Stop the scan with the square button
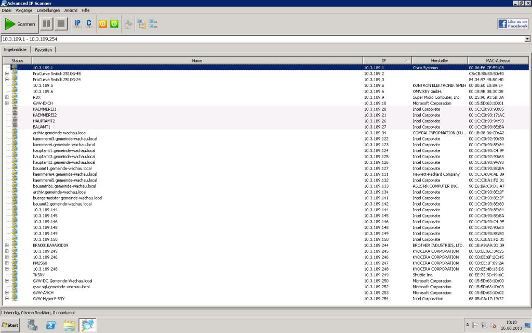532x333 pixels. [61, 24]
